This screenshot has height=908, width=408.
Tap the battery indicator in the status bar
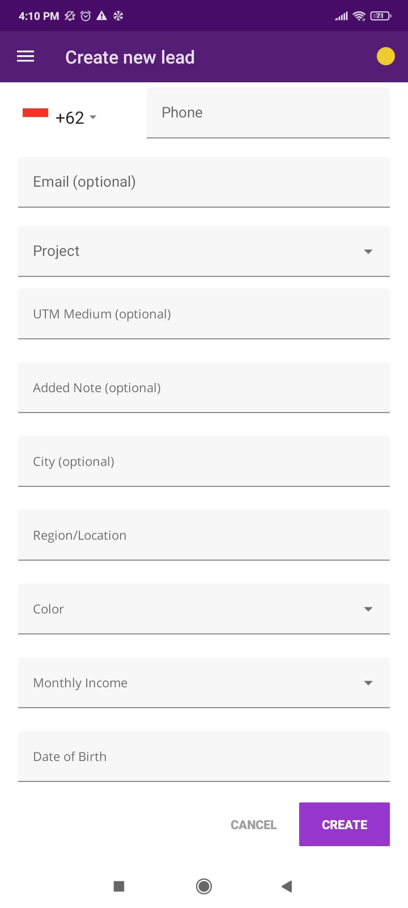(380, 16)
